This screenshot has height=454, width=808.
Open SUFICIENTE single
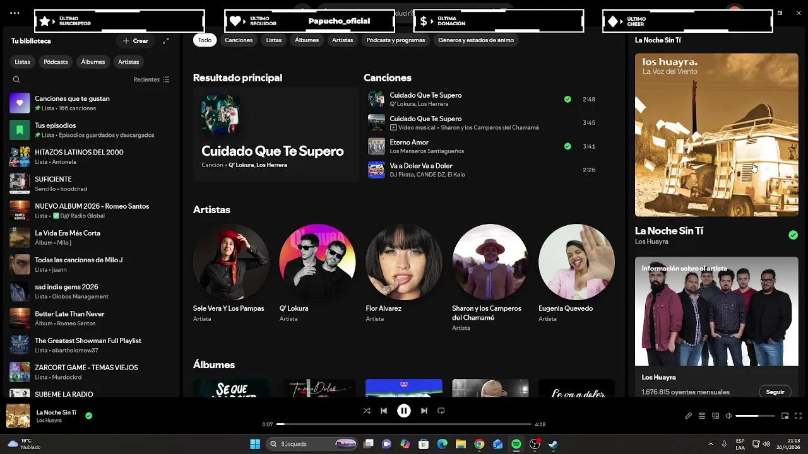point(92,183)
